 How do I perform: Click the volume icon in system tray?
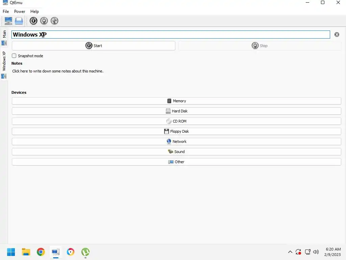[x=316, y=252]
